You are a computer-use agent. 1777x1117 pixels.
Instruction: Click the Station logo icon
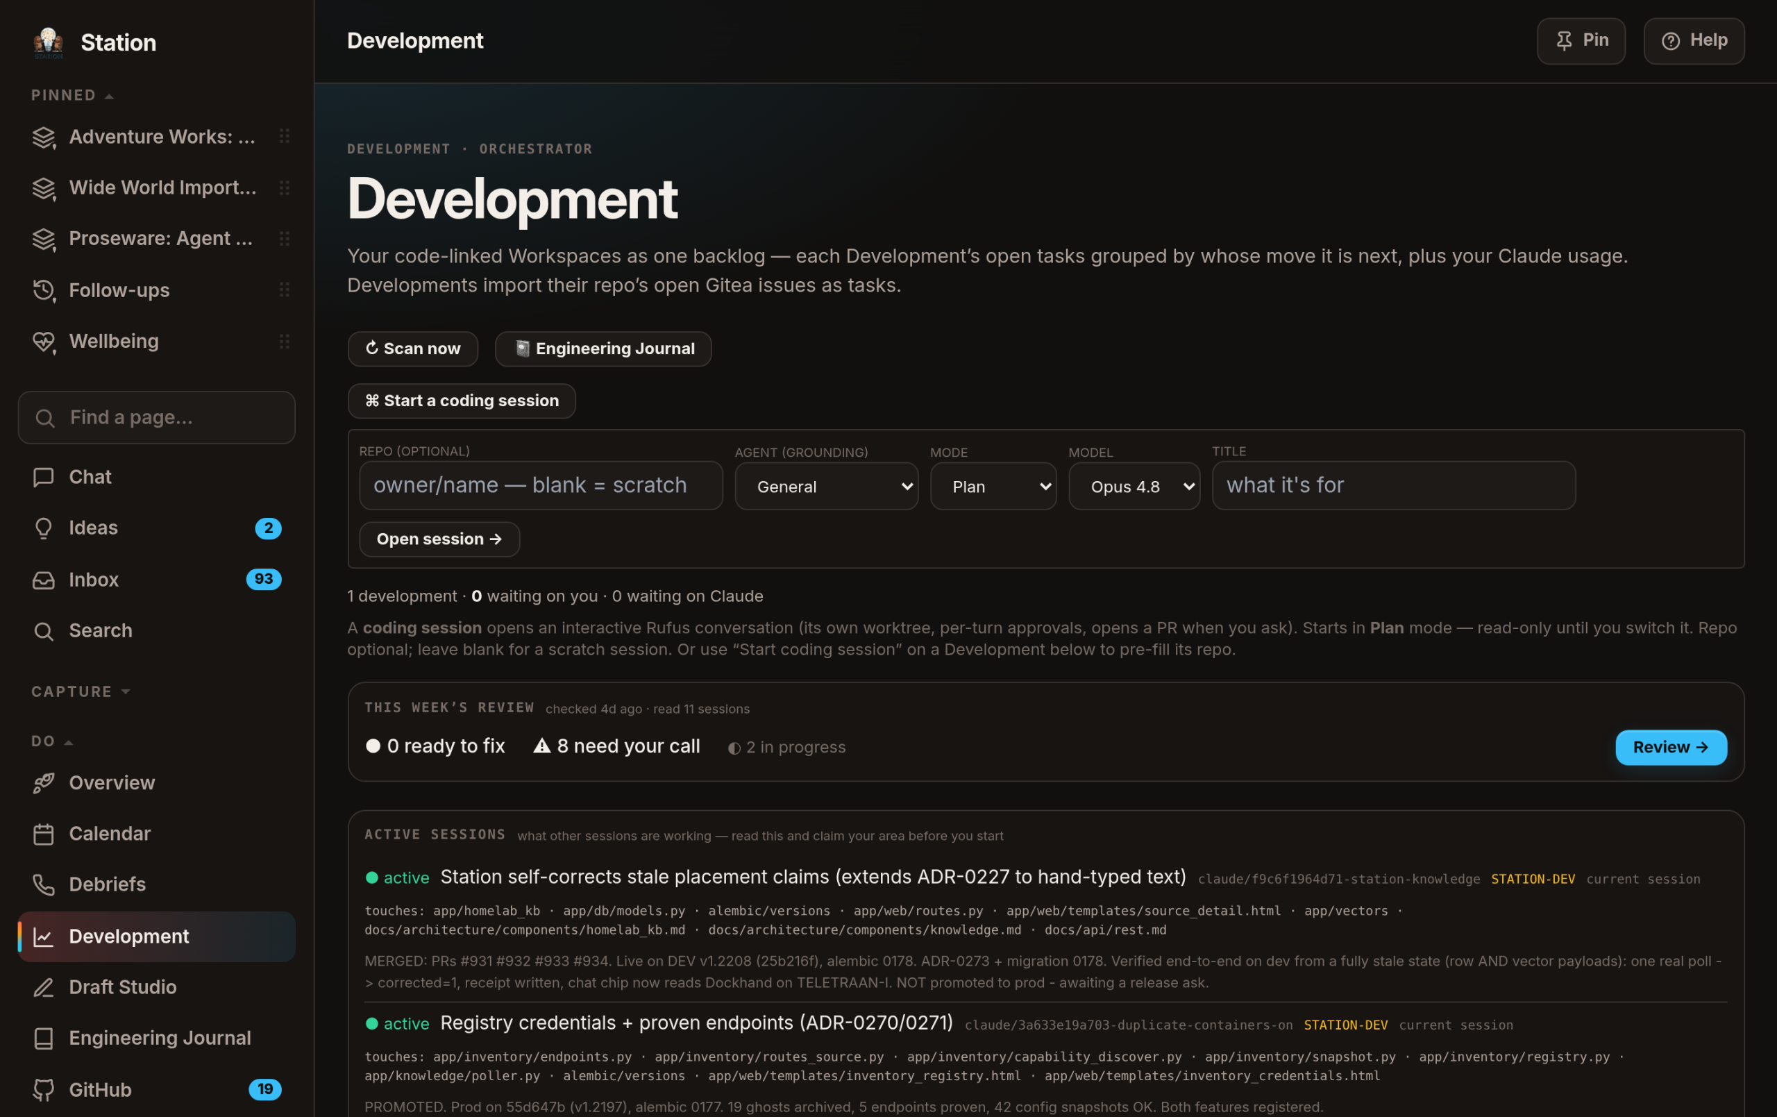pyautogui.click(x=48, y=43)
